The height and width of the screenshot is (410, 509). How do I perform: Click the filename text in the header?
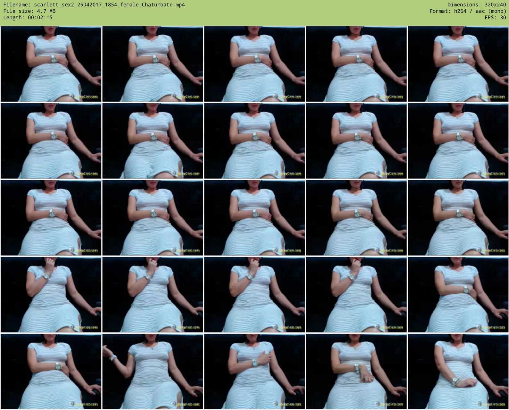tap(94, 5)
